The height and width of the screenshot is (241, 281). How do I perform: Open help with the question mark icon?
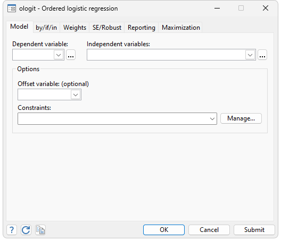(12, 230)
